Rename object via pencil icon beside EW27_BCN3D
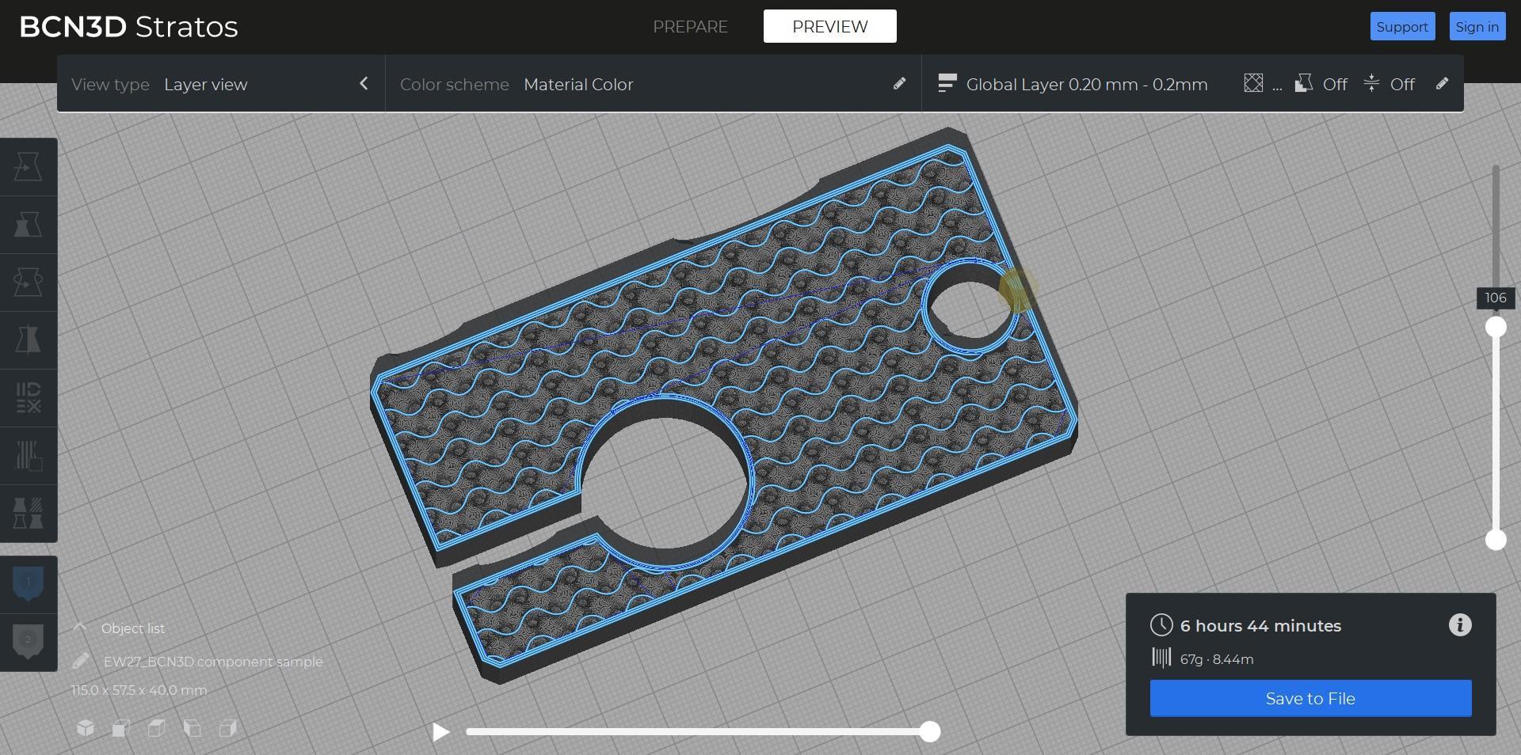 point(81,661)
